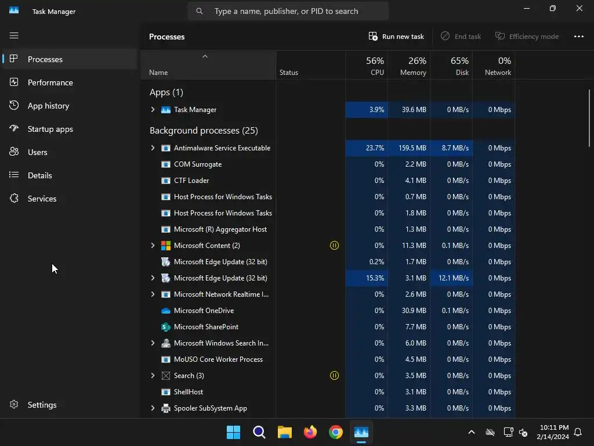
Task: Expand Antimalware Service Executable row
Action: pos(153,148)
